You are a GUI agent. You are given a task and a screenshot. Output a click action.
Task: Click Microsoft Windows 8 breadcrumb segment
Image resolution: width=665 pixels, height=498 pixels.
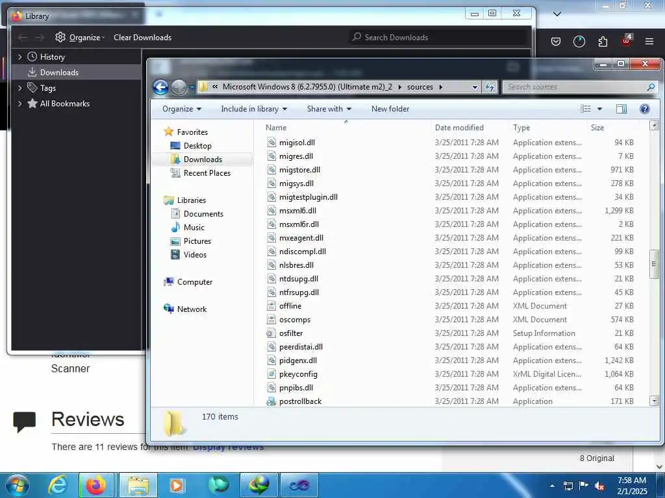point(307,88)
